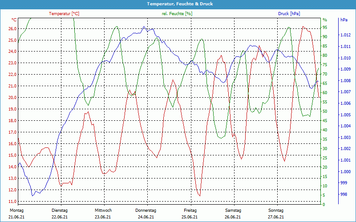Click the 19,0 temperature axis value

(x=12, y=109)
